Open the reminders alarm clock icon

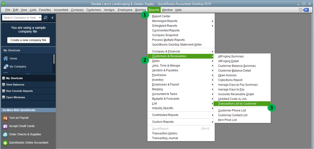pyautogui.click(x=300, y=10)
